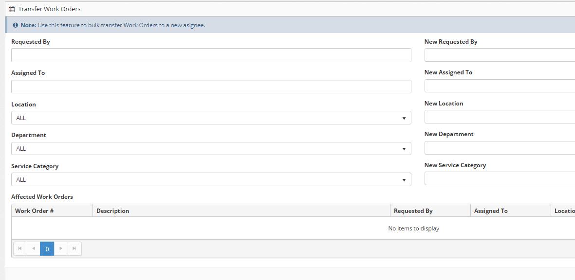This screenshot has height=280, width=575.
Task: Click the New Assigned To field
Action: click(499, 86)
